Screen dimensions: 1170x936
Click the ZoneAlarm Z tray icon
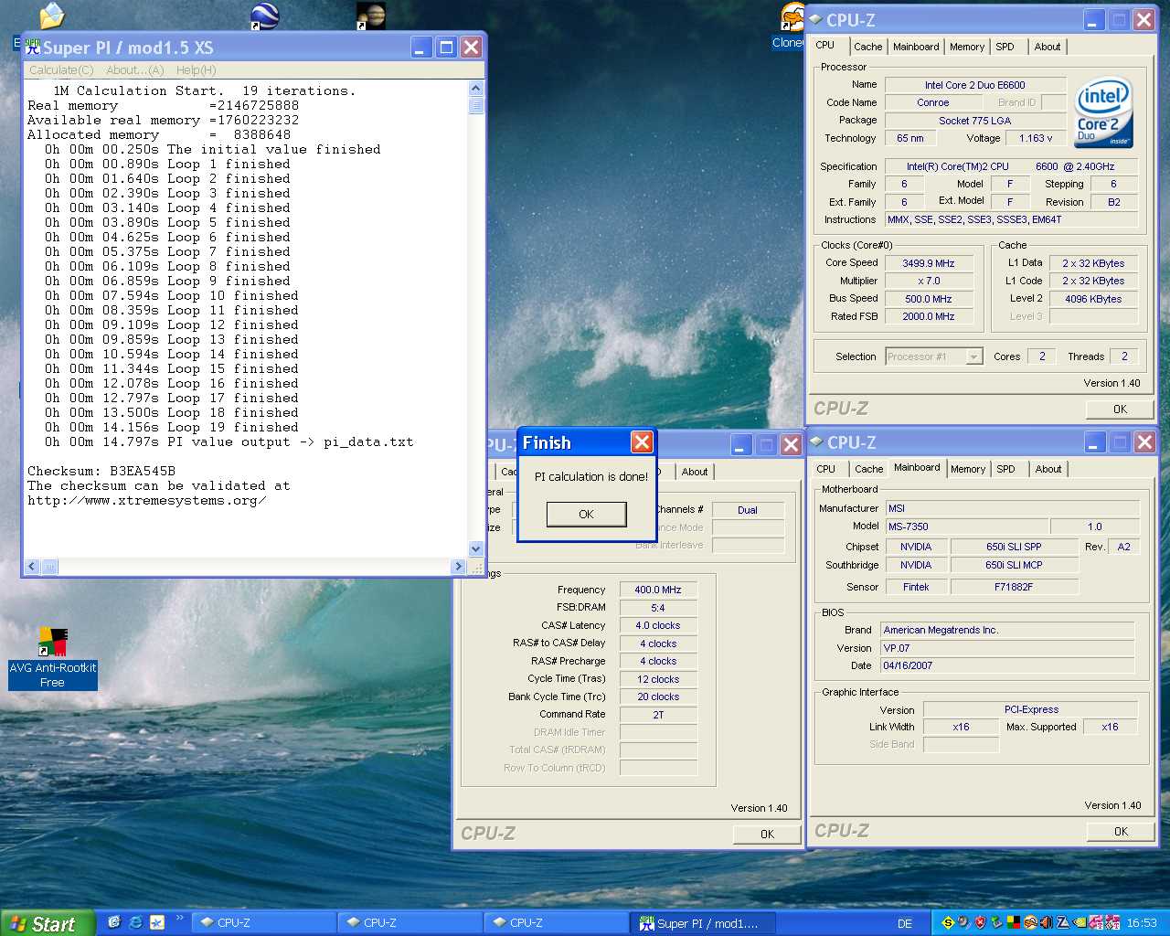click(x=1063, y=922)
